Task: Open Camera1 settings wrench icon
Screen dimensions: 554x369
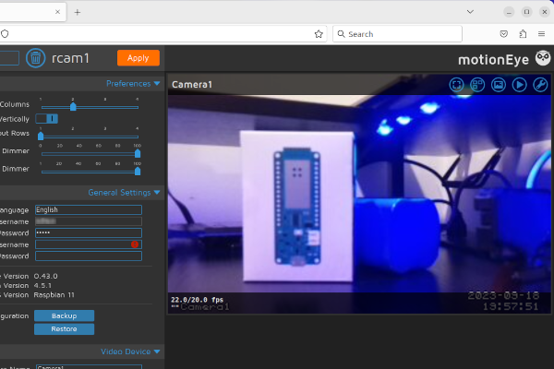Action: [540, 85]
